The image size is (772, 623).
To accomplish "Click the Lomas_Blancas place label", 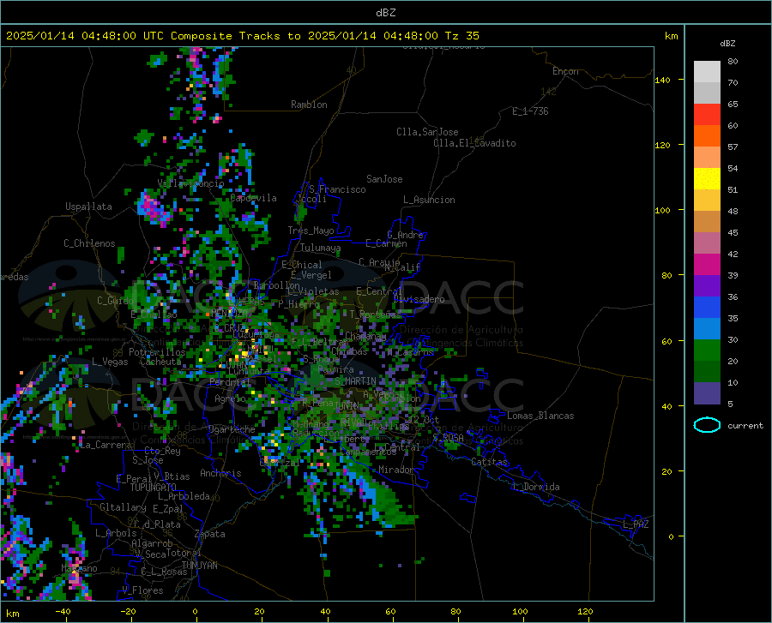I will 540,416.
